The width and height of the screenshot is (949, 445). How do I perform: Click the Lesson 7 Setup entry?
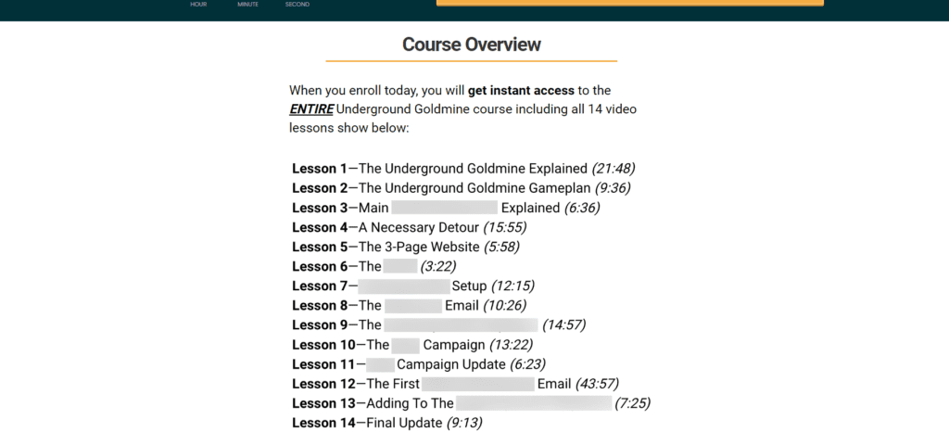[x=413, y=286]
